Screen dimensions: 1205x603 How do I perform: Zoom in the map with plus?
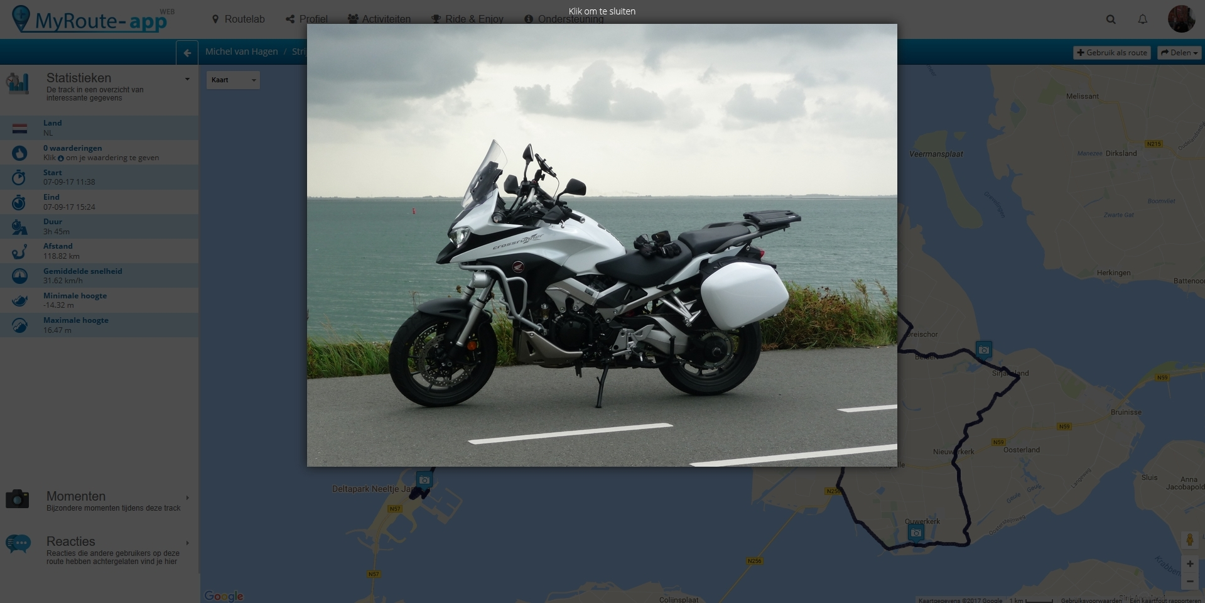click(x=1189, y=564)
